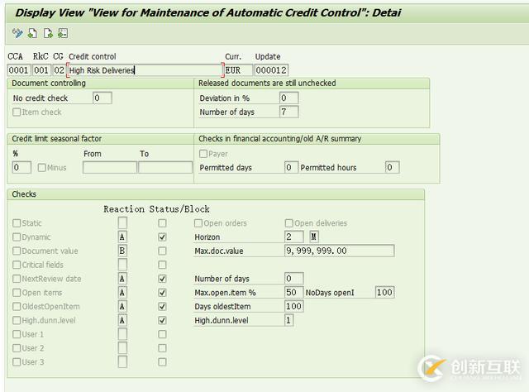Screen dimensions: 529x392
Task: Uncheck Status/Block in the NextReview date row
Action: pyautogui.click(x=162, y=279)
